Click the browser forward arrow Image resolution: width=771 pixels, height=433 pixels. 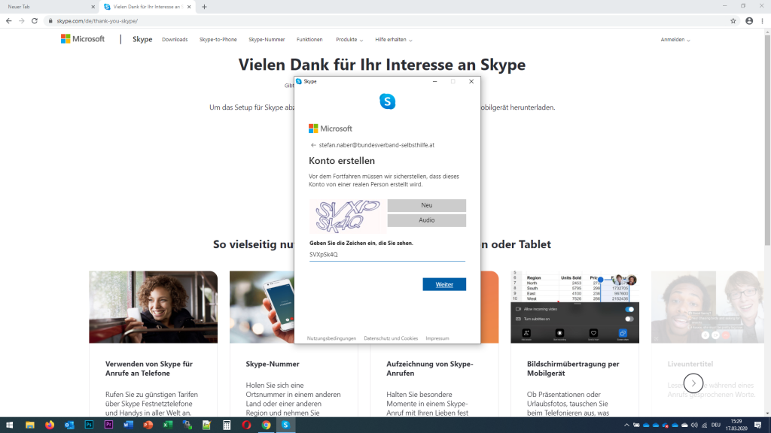22,21
